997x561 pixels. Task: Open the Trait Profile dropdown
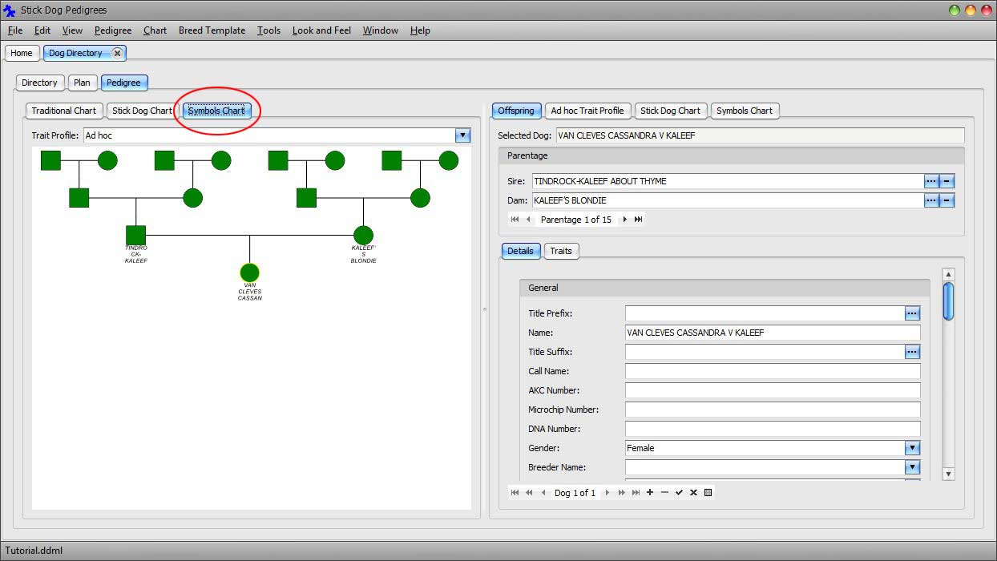click(462, 135)
